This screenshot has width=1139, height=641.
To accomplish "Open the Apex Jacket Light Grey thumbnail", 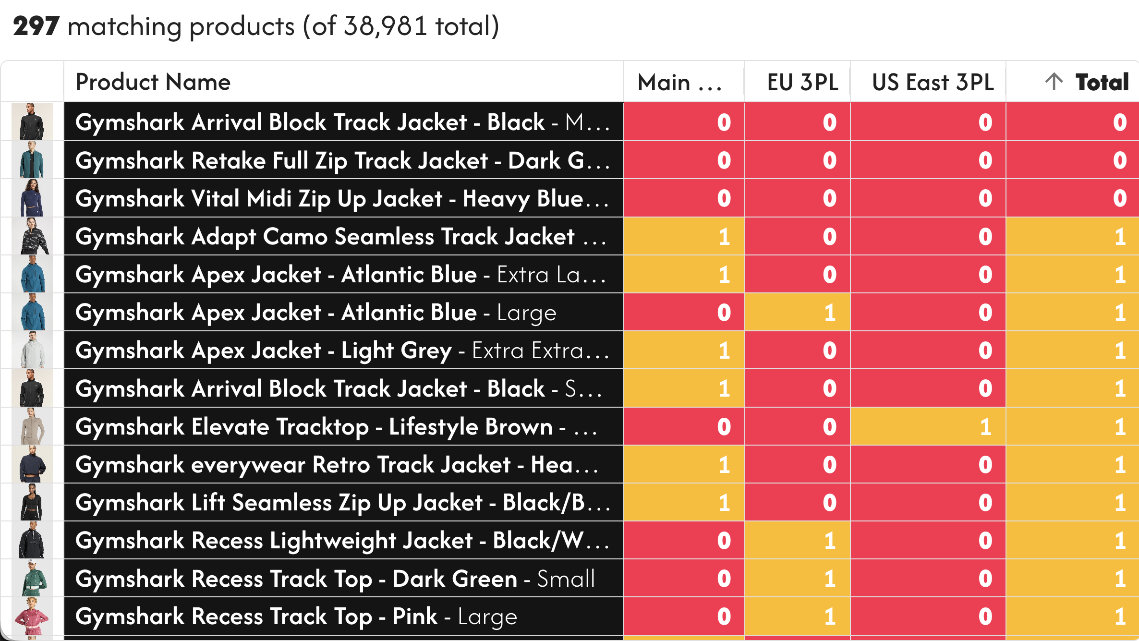I will click(32, 350).
